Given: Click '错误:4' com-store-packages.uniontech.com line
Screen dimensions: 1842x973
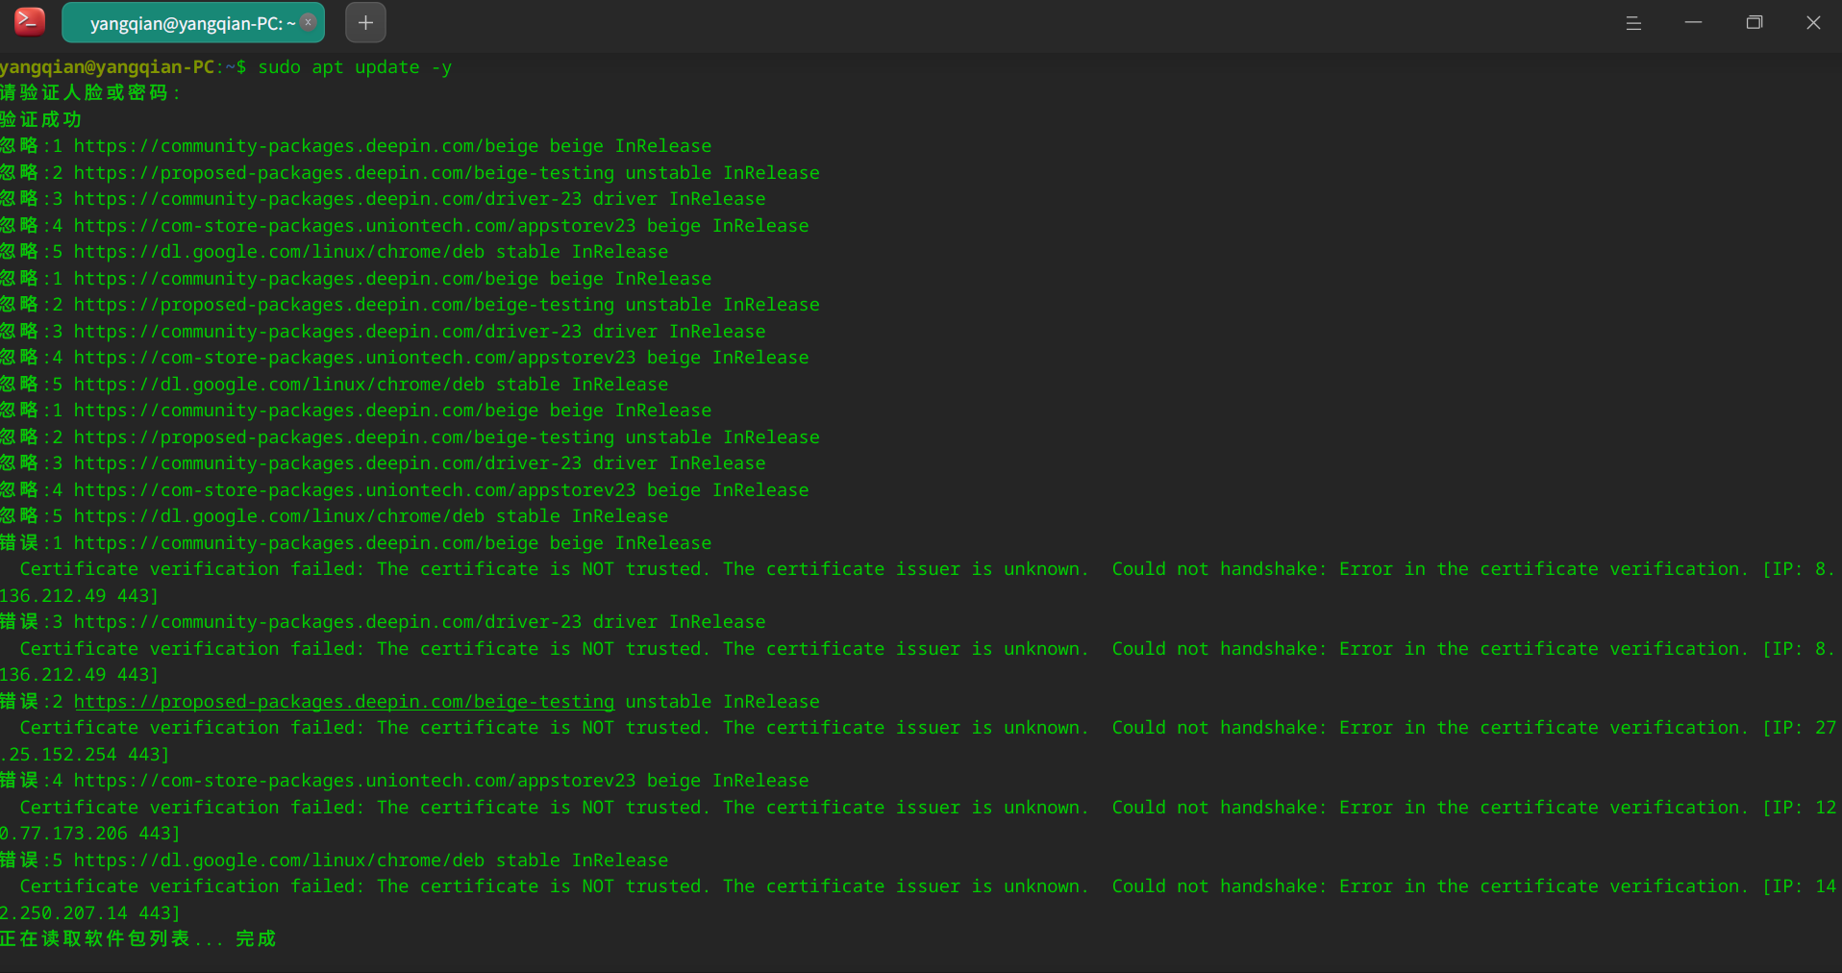Looking at the screenshot, I should point(405,781).
